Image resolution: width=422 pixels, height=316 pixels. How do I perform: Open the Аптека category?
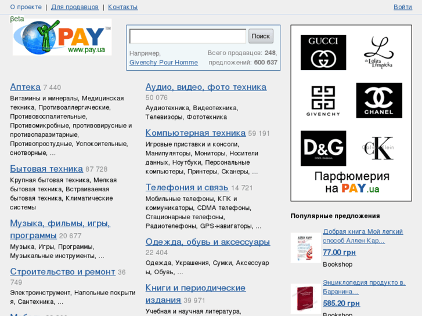(x=26, y=87)
